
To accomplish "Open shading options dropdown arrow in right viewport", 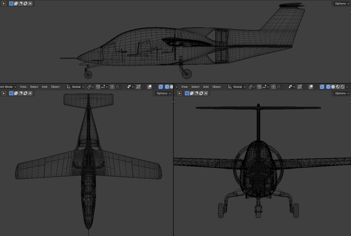I will 348,87.
